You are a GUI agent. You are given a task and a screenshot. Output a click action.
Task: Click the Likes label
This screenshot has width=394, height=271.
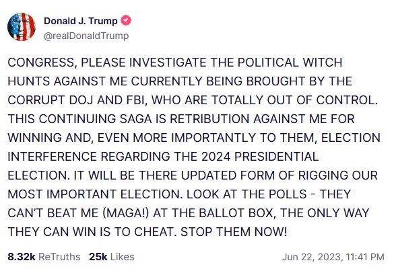click(123, 257)
